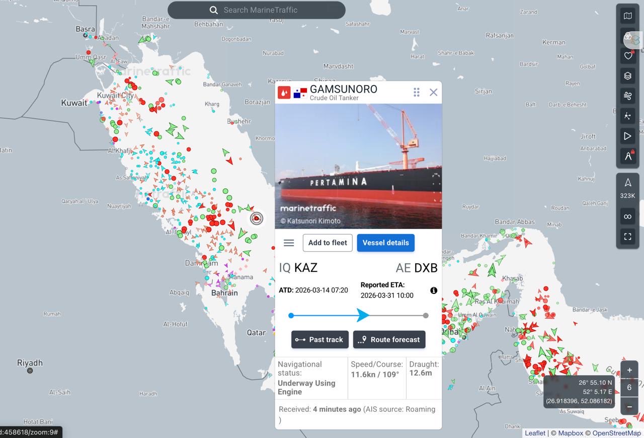
Task: Zoom out with the minus button
Action: click(x=629, y=407)
